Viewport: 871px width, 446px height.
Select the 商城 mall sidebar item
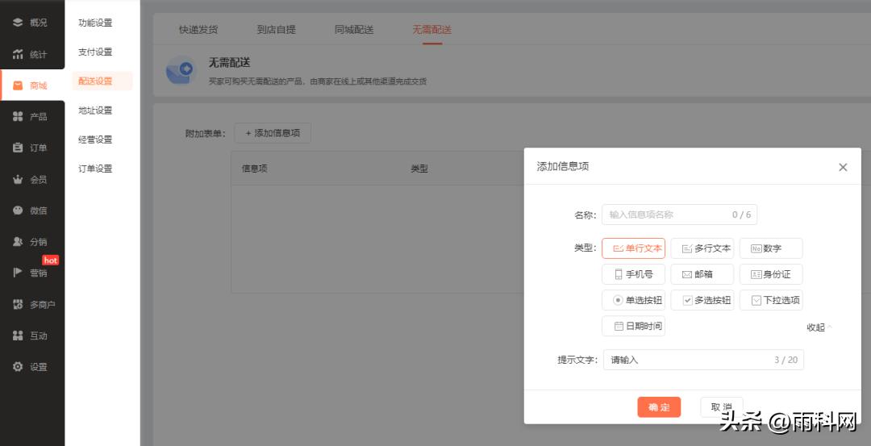(31, 85)
